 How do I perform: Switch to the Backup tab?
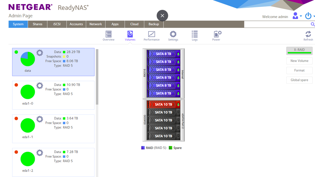tap(154, 24)
